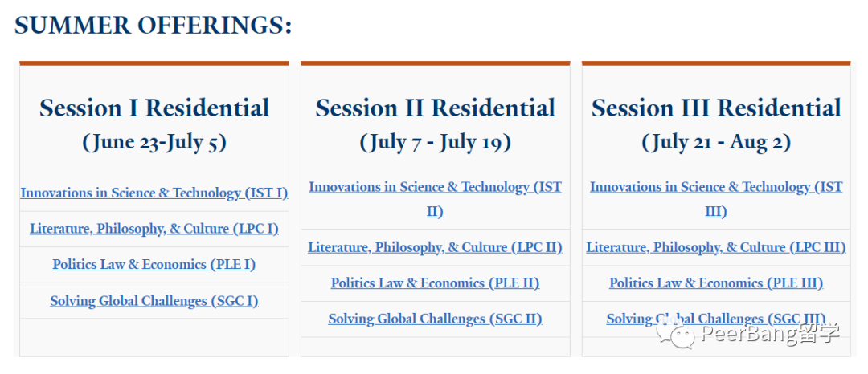Open Innovations in Science & Technology (IST II)
This screenshot has height=374, width=868.
[x=435, y=199]
